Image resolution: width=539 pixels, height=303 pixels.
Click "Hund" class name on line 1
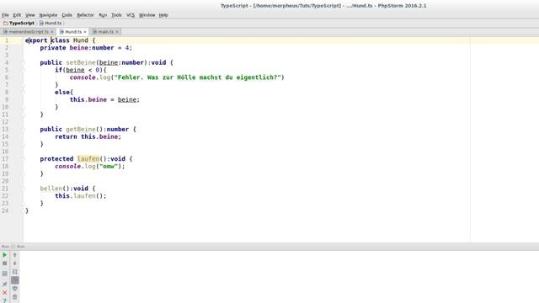tap(81, 40)
